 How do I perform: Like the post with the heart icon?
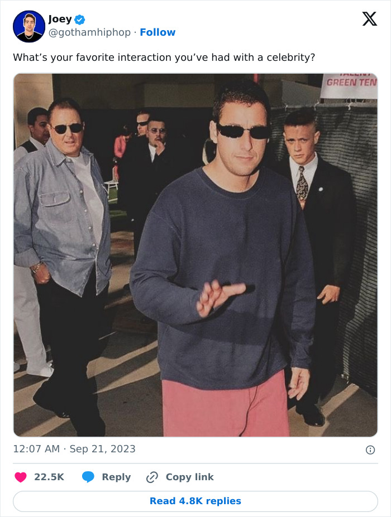coord(21,477)
